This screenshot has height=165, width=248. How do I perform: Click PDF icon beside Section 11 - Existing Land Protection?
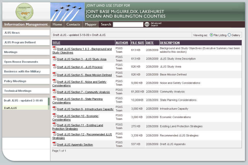tap(54, 124)
